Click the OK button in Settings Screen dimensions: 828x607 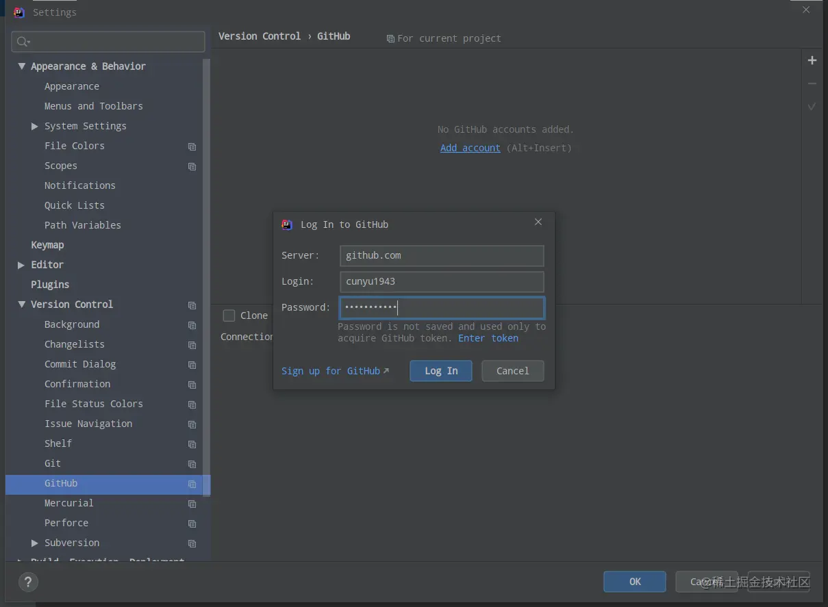tap(635, 582)
